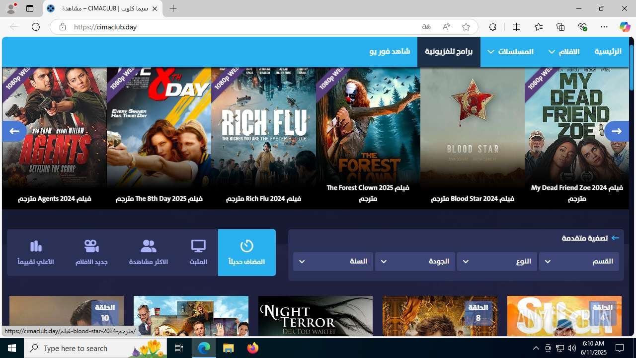Viewport: 636px width, 358px height.
Task: Go to الرئيسية home page
Action: point(608,52)
